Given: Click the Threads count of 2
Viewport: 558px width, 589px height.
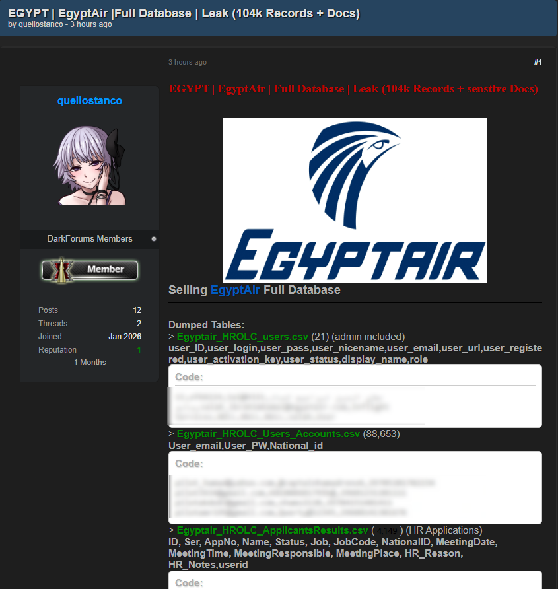Looking at the screenshot, I should coord(139,324).
